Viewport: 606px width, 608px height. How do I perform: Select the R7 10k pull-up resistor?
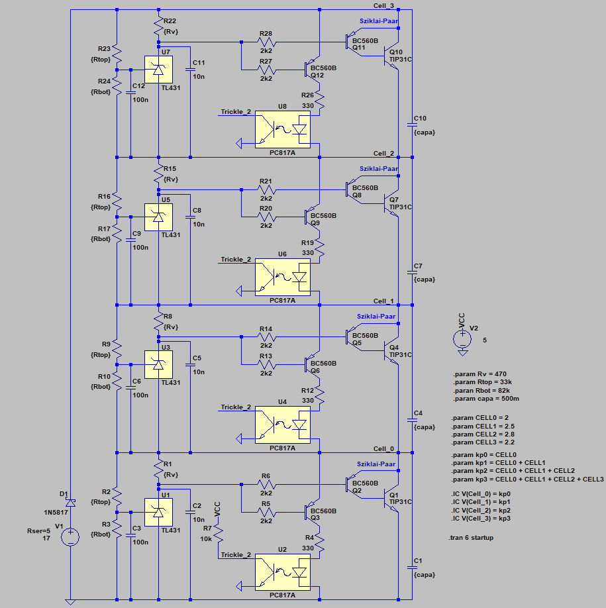pos(218,534)
